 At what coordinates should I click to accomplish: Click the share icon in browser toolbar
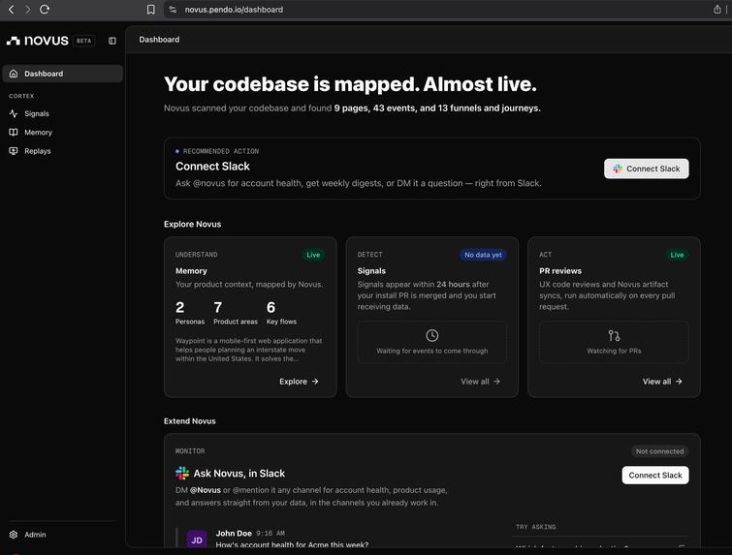pos(717,10)
